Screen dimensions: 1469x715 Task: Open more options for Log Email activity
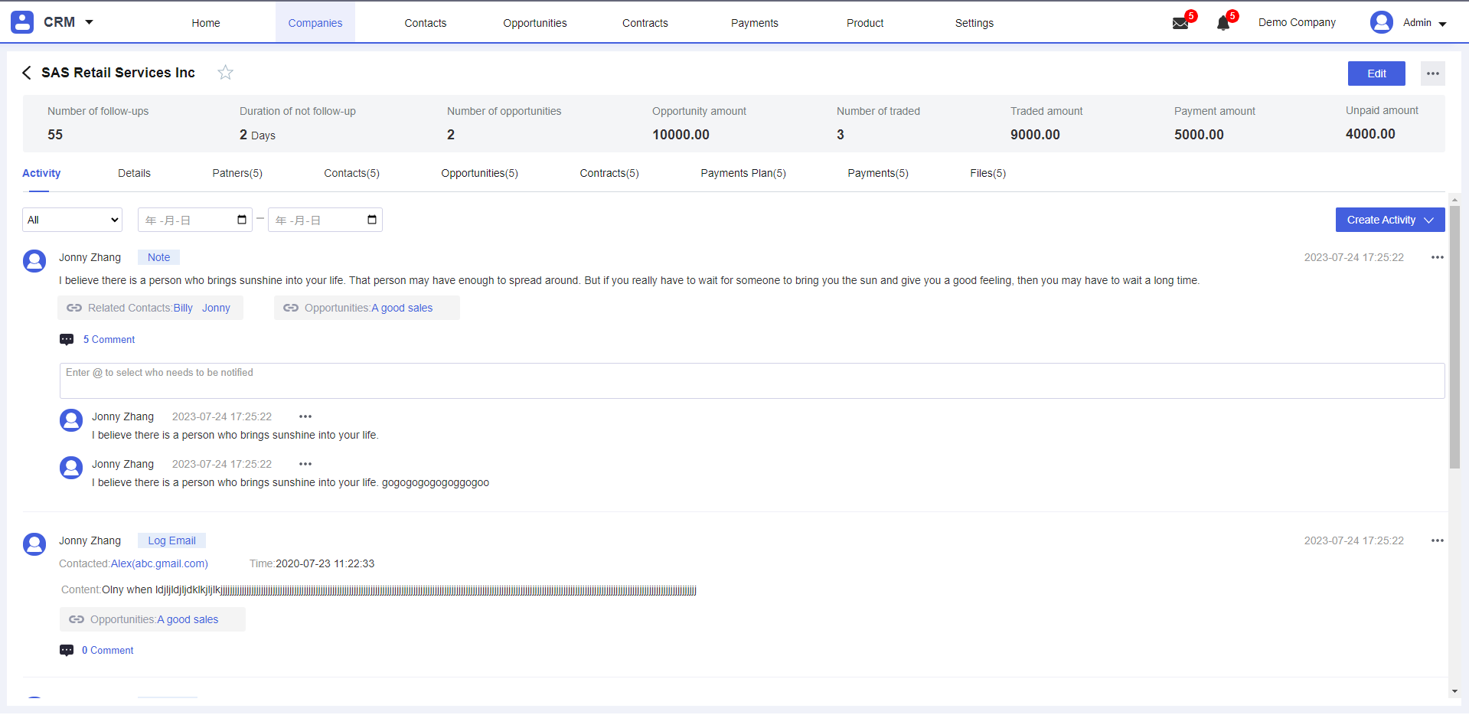1438,540
